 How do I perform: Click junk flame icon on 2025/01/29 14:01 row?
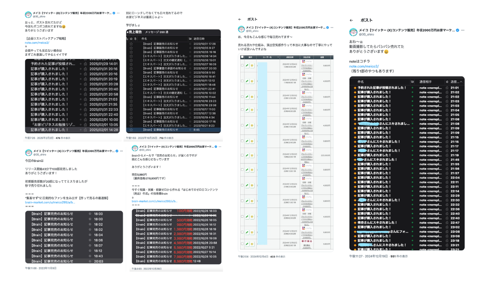[85, 64]
